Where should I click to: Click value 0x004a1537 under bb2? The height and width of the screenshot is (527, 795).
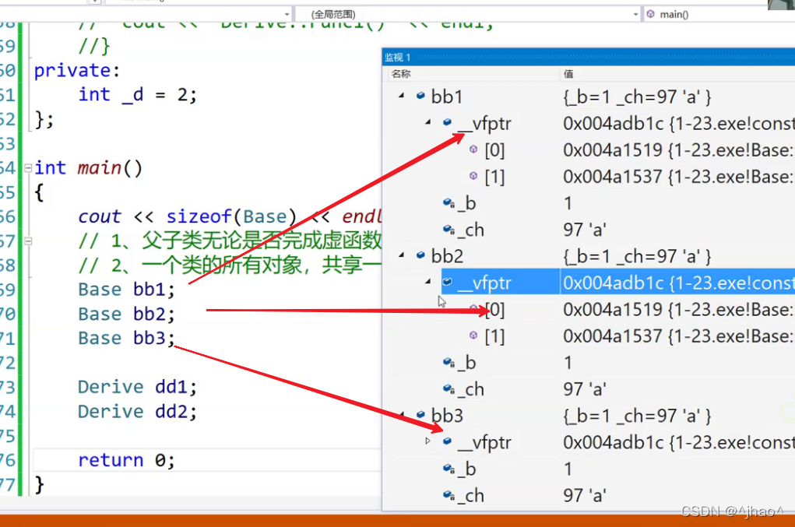click(x=613, y=336)
